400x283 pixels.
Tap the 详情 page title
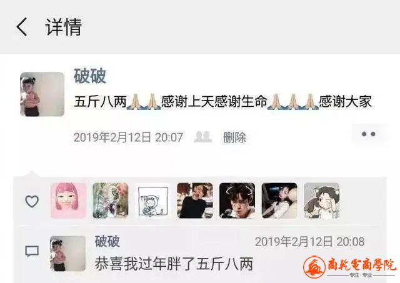click(x=64, y=27)
